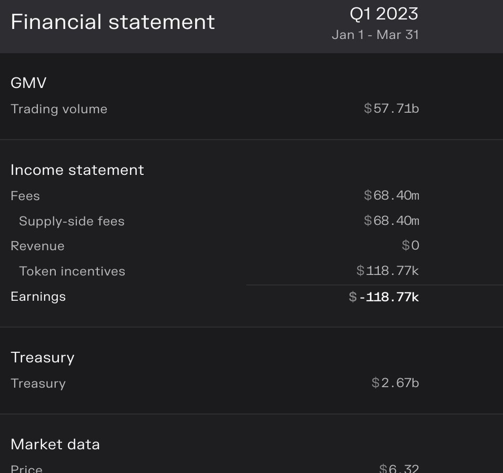Click the $118.77k token incentives value

pyautogui.click(x=388, y=271)
